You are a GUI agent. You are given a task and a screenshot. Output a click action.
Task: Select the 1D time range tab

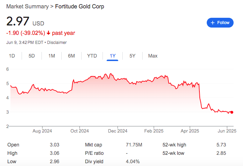click(12, 56)
